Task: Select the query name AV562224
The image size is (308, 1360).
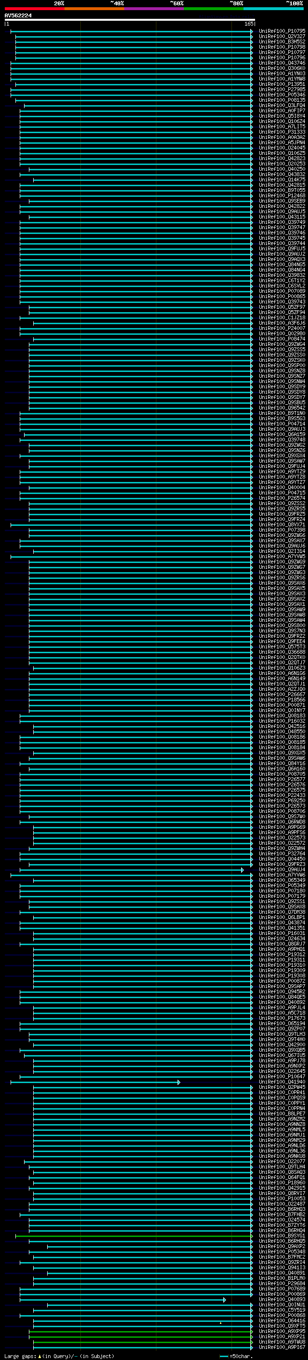Action: click(18, 15)
